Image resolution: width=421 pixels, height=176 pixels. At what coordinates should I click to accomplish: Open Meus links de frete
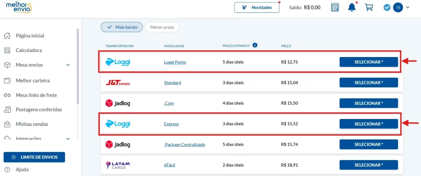[36, 95]
